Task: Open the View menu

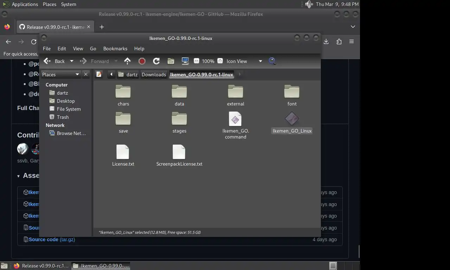Action: (x=78, y=49)
